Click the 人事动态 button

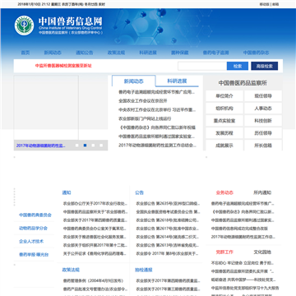(263, 109)
